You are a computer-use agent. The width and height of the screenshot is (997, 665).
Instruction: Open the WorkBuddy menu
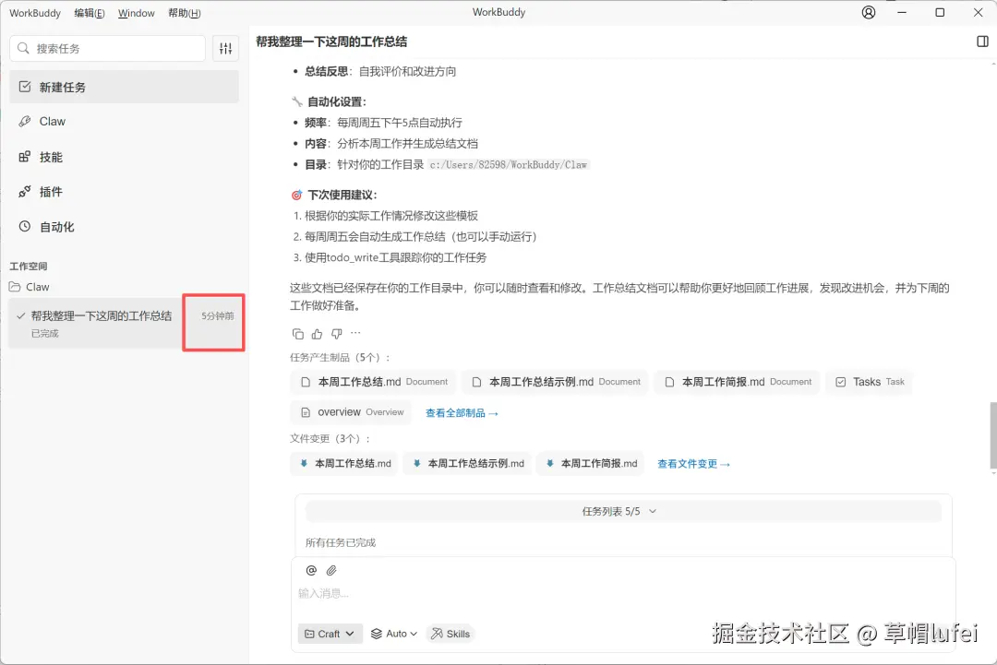pyautogui.click(x=35, y=13)
